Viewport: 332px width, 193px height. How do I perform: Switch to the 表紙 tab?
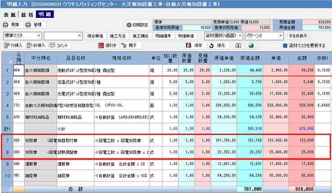tap(9, 14)
